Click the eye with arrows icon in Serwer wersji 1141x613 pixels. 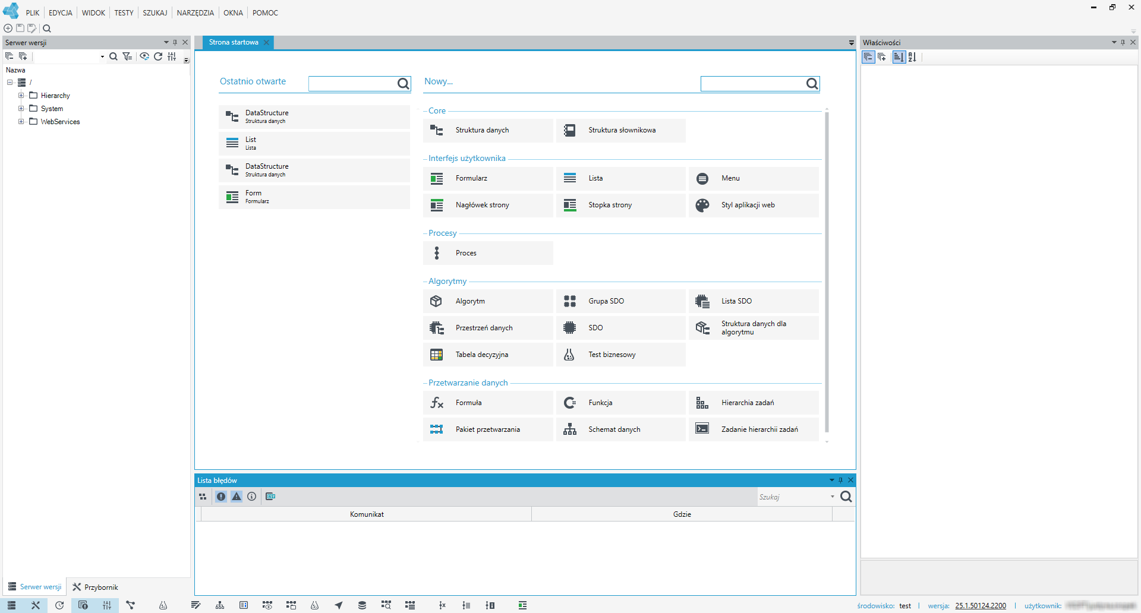pyautogui.click(x=144, y=56)
